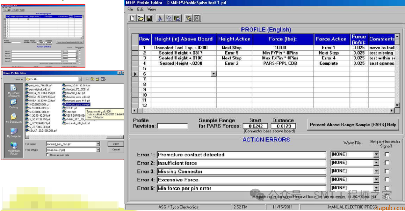Tick the Open as read-only checkbox

click(x=48, y=155)
